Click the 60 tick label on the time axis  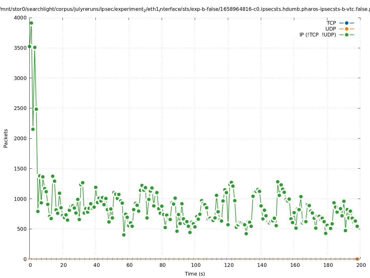tap(130, 265)
